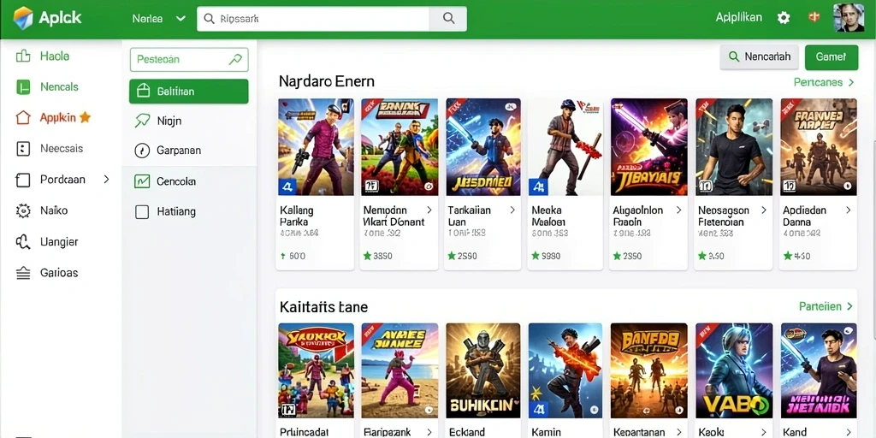Open the settings gear in header
This screenshot has height=438, width=876.
tap(784, 18)
